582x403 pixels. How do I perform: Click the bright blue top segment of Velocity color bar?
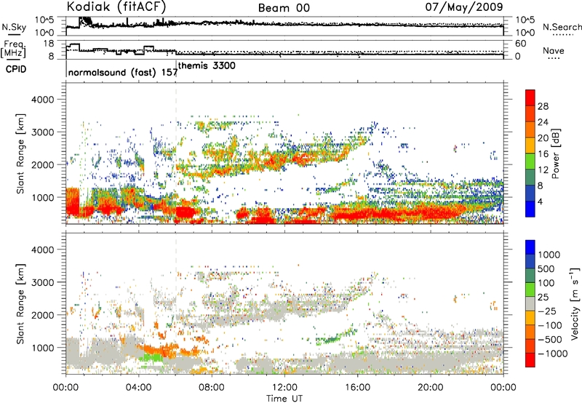(x=530, y=247)
